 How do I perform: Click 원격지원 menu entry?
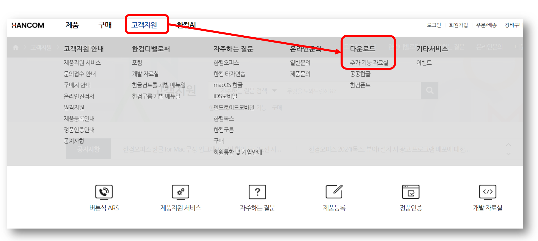click(x=74, y=107)
